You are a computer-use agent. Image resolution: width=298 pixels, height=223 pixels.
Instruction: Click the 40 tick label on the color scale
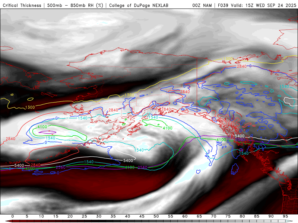coord(127,216)
